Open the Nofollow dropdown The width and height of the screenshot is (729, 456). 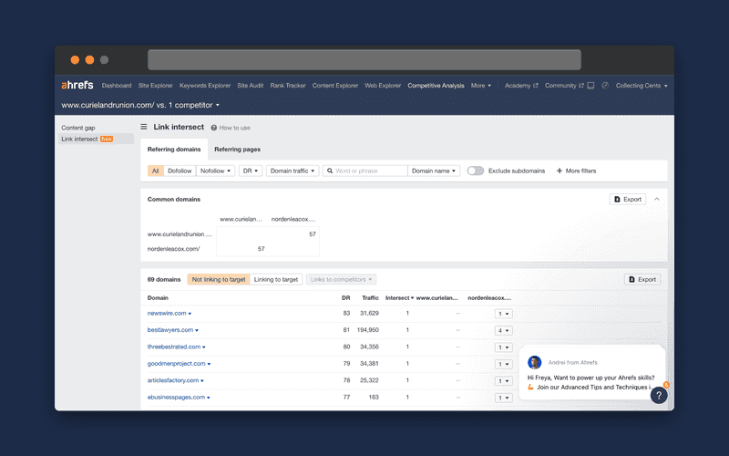215,171
